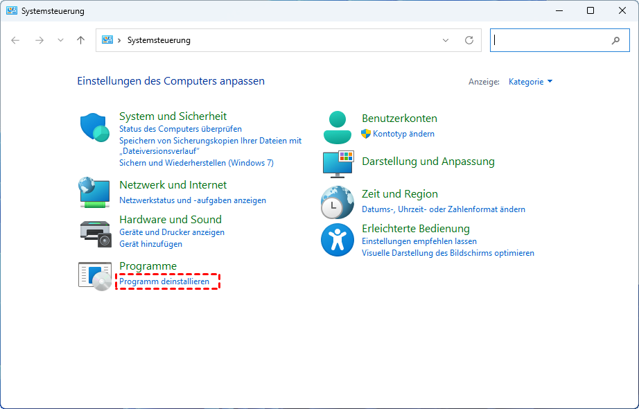This screenshot has width=639, height=409.
Task: Open recent locations chevron next to forward arrow
Action: point(60,40)
